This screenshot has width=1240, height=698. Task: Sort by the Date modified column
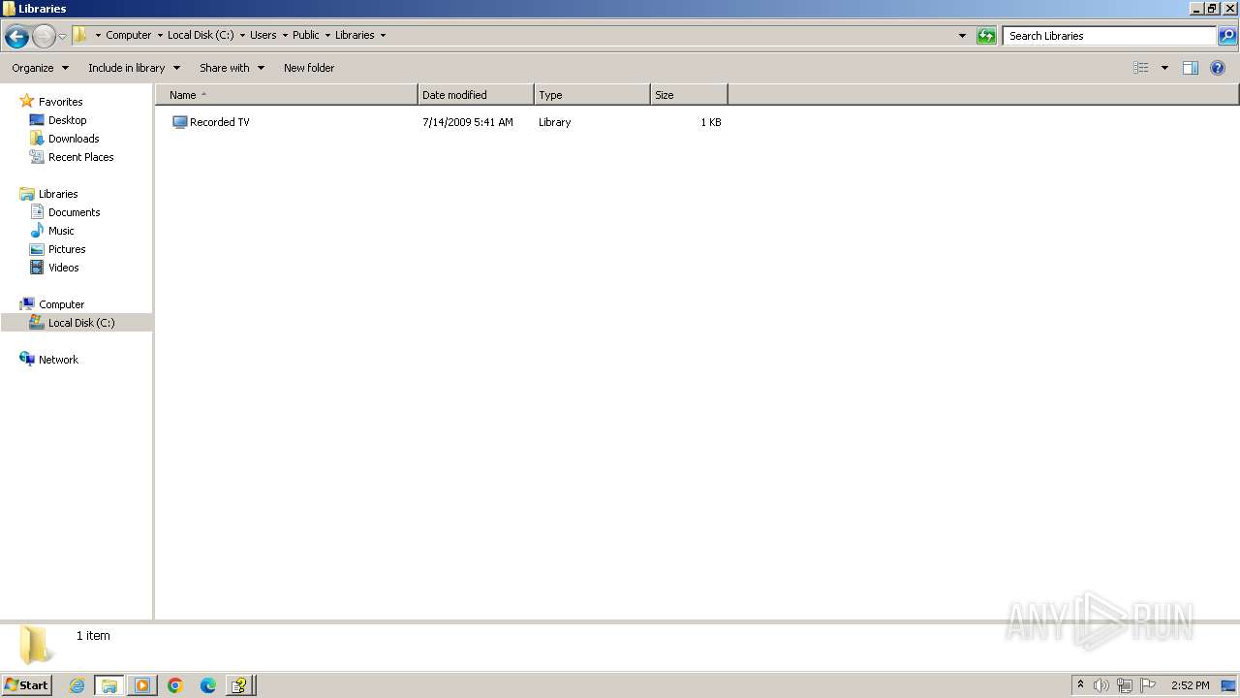(476, 95)
